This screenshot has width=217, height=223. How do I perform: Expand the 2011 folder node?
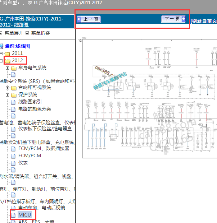[1, 54]
